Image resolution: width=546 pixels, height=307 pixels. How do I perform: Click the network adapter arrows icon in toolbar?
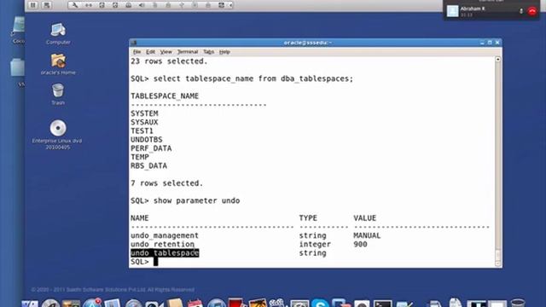click(89, 5)
